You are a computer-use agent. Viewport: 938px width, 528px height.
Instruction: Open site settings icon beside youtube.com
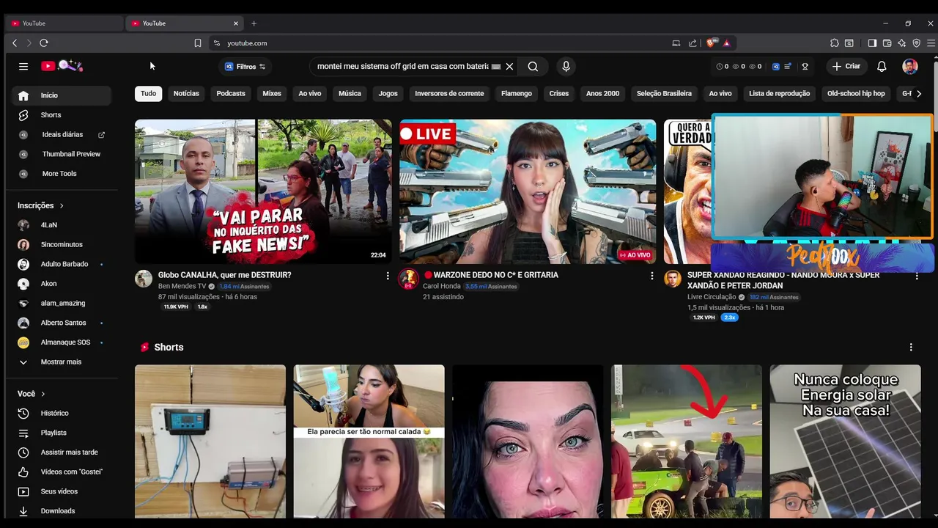[x=216, y=43]
